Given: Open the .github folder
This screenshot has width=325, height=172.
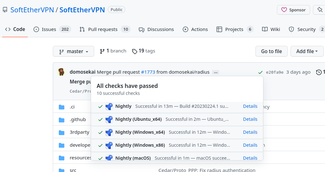Looking at the screenshot, I should click(x=78, y=120).
